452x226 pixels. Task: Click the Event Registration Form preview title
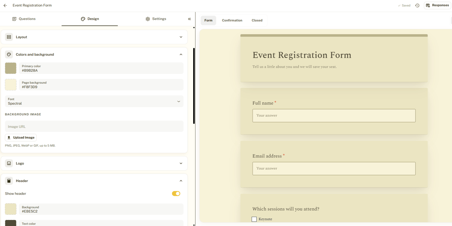[x=302, y=55]
